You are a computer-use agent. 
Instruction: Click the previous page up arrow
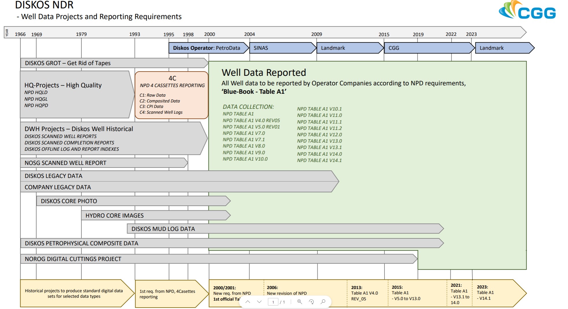tap(248, 302)
